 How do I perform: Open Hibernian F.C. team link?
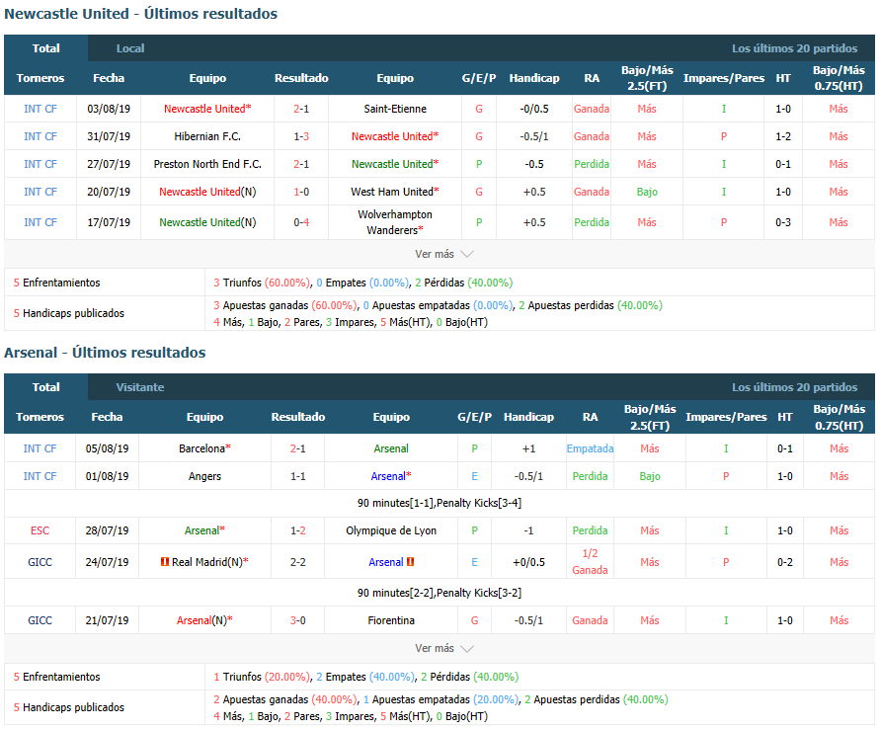point(207,136)
